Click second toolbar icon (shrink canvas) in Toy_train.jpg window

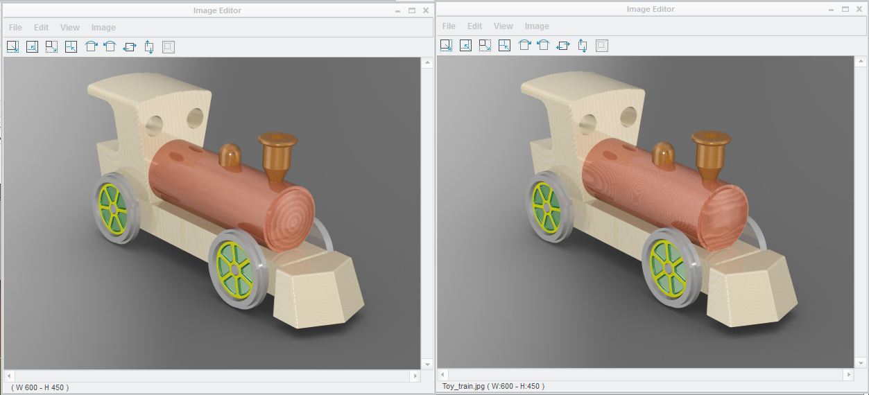pyautogui.click(x=465, y=45)
